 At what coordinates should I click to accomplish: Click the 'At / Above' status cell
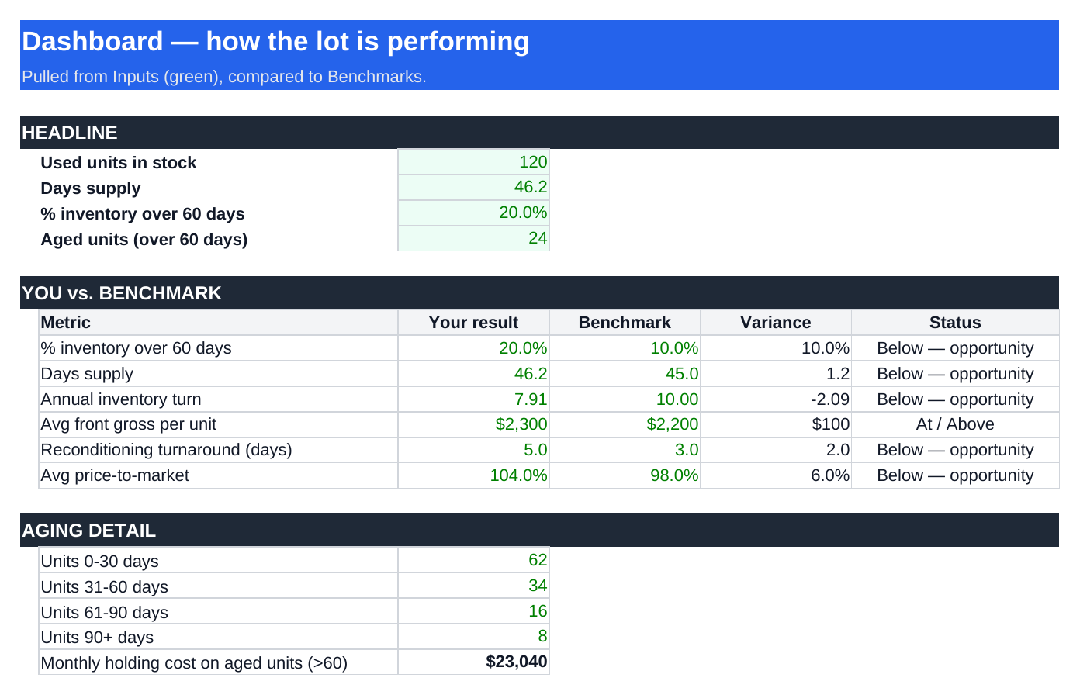955,424
